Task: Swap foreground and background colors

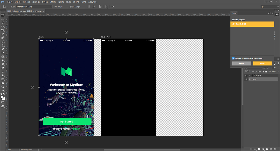Action: pos(4,94)
